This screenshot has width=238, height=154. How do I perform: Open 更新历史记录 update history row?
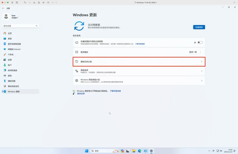pos(139,61)
